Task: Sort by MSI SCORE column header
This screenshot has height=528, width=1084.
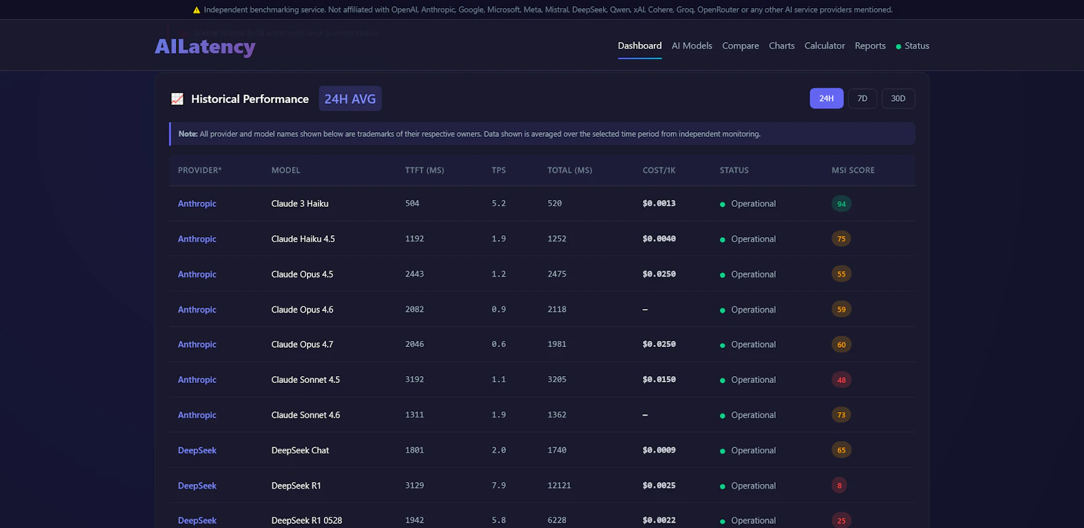Action: point(853,170)
